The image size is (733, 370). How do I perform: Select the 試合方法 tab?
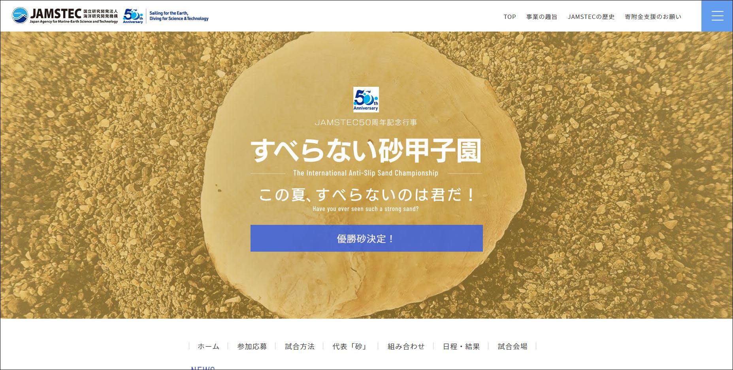(x=300, y=346)
